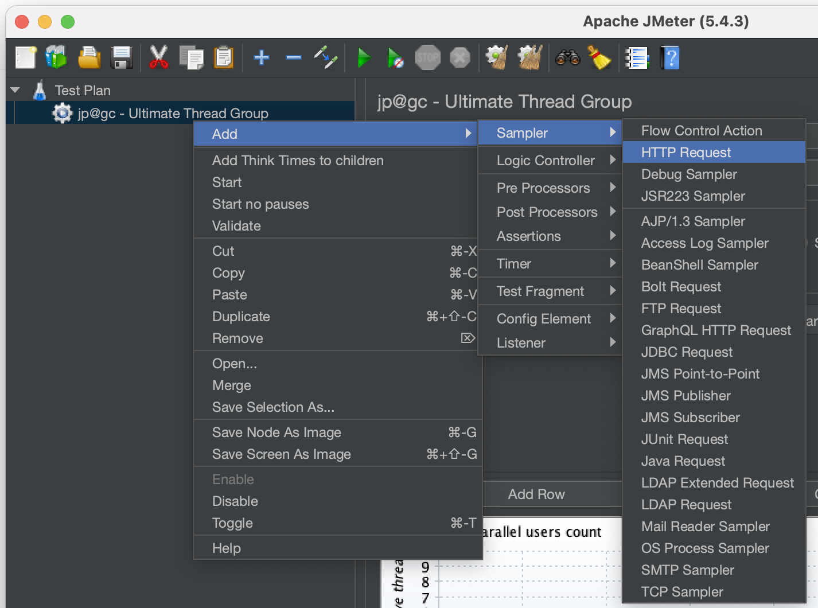Start the test with green play icon
Viewport: 818px width, 608px height.
(364, 58)
